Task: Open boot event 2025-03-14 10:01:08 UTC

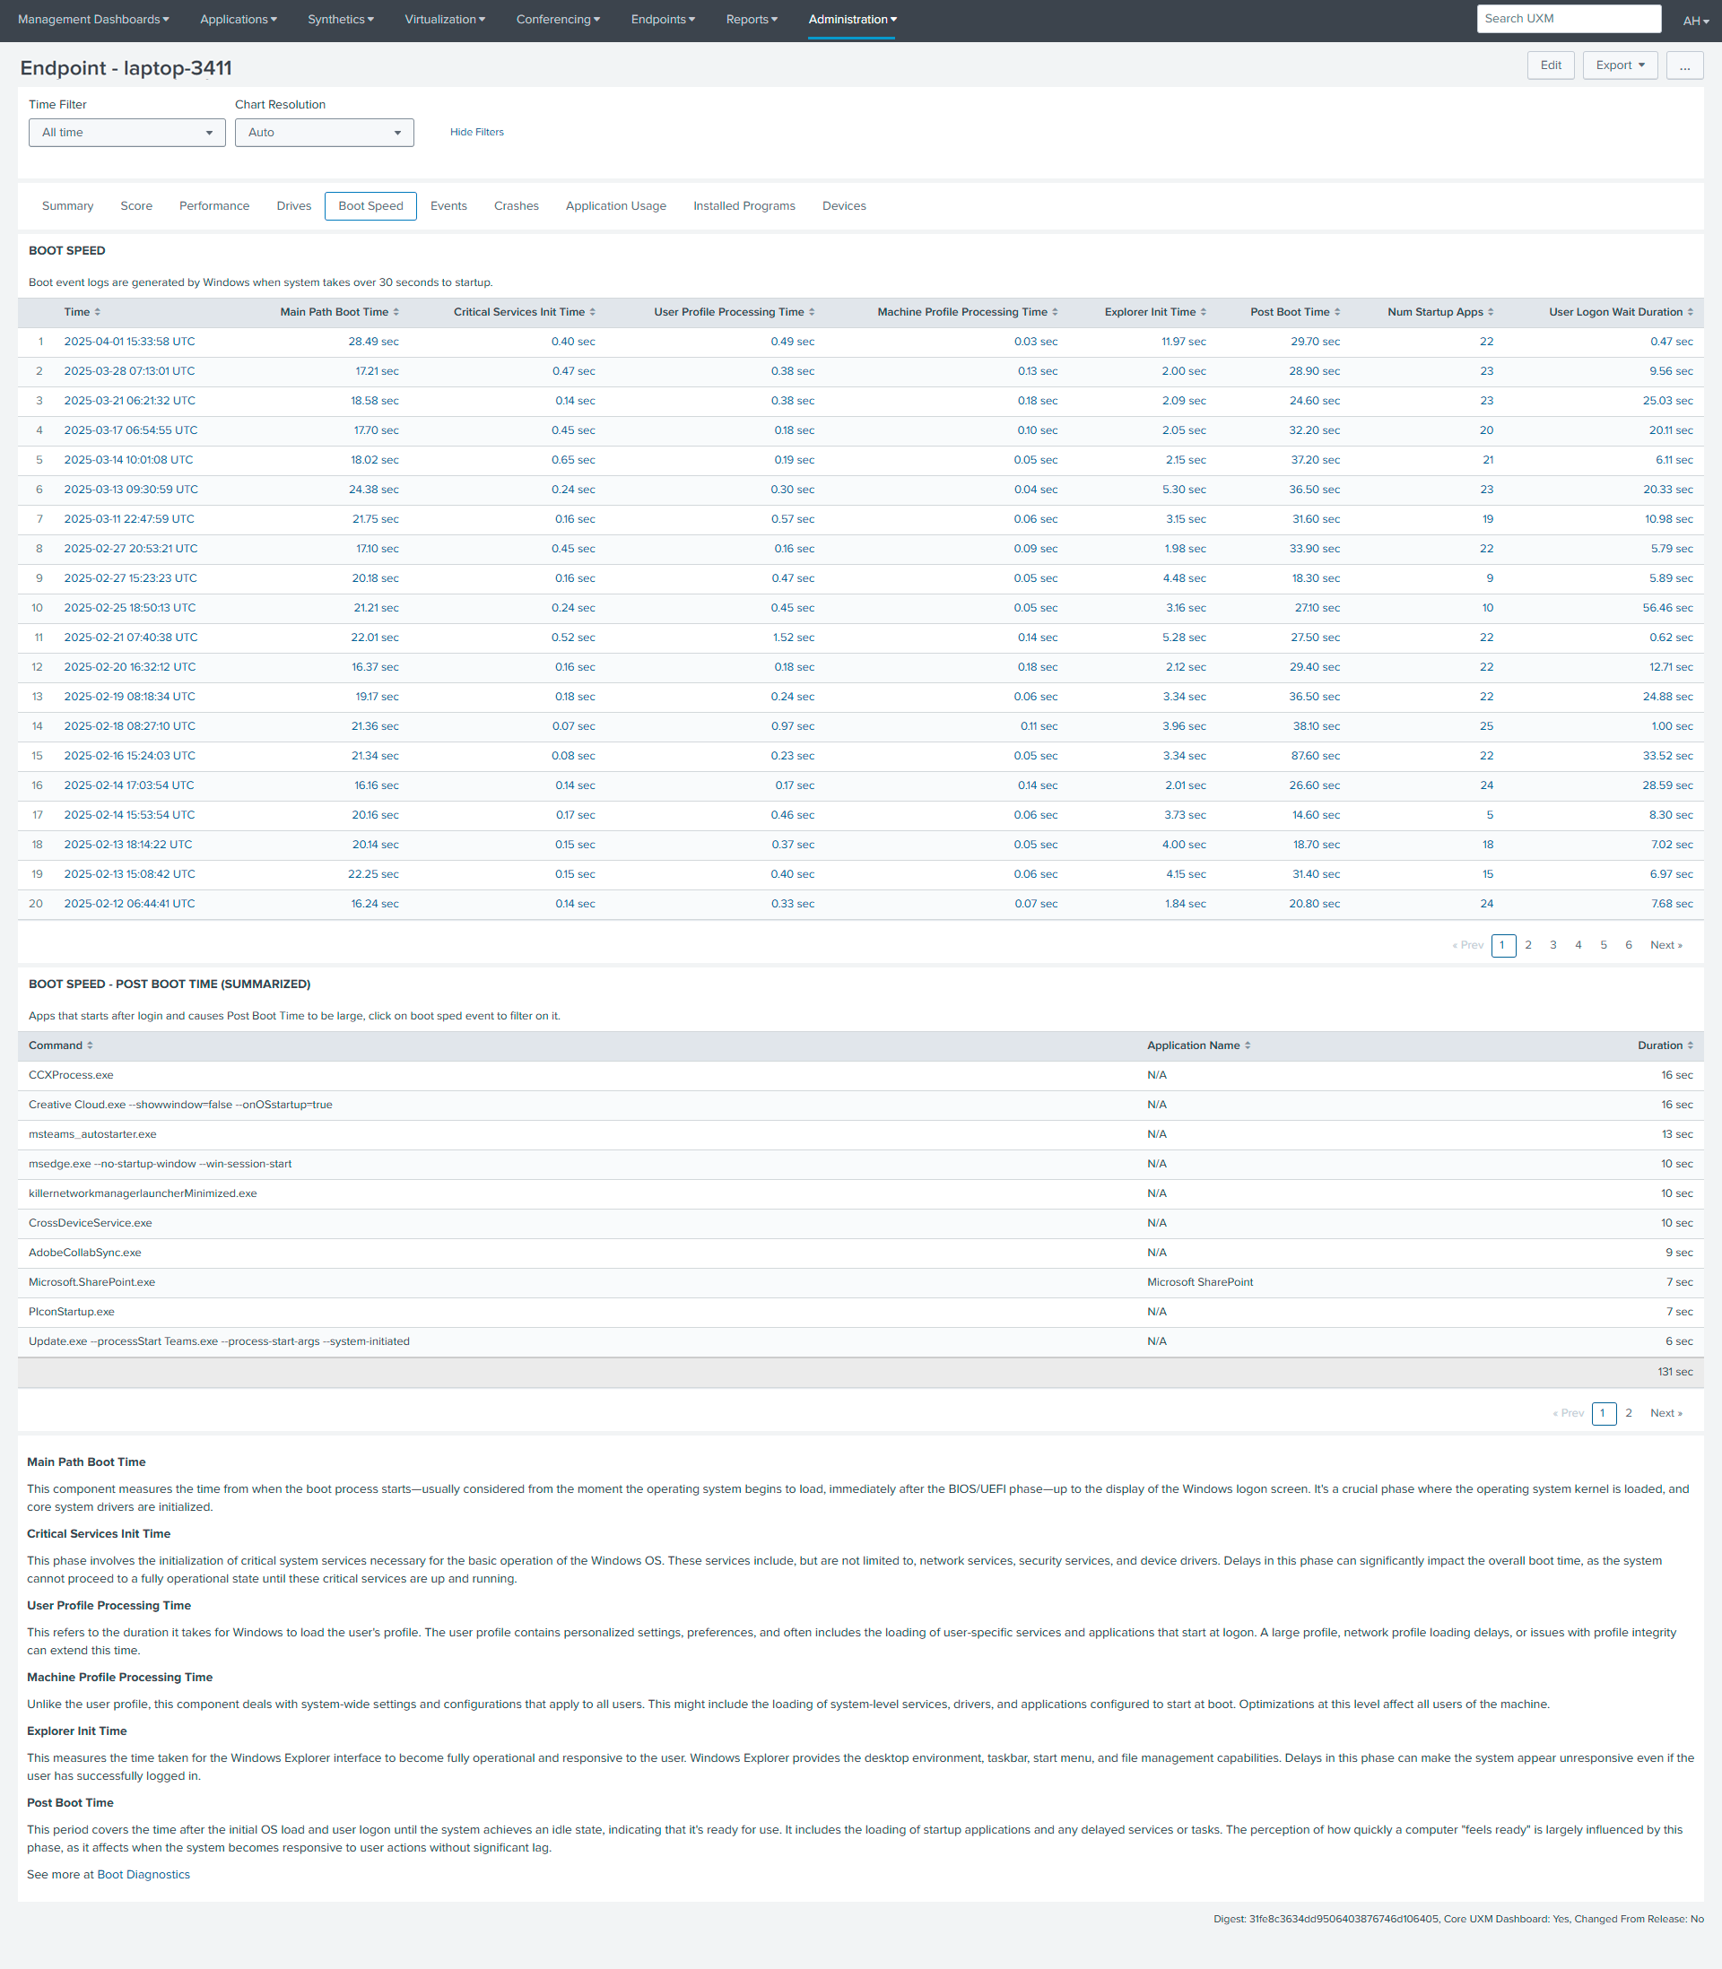Action: (129, 460)
